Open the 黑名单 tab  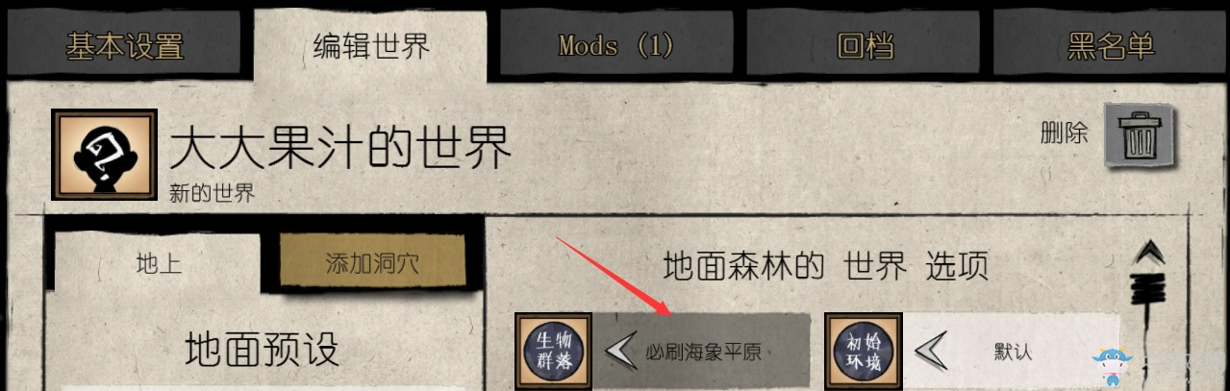(x=1111, y=44)
